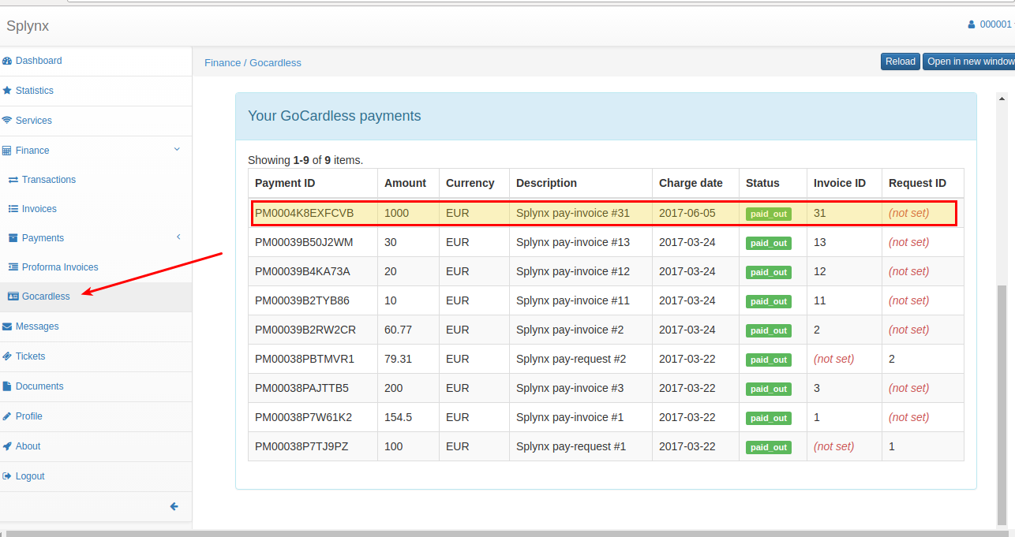This screenshot has height=537, width=1015.
Task: Click the Statistics star icon
Action: [7, 91]
